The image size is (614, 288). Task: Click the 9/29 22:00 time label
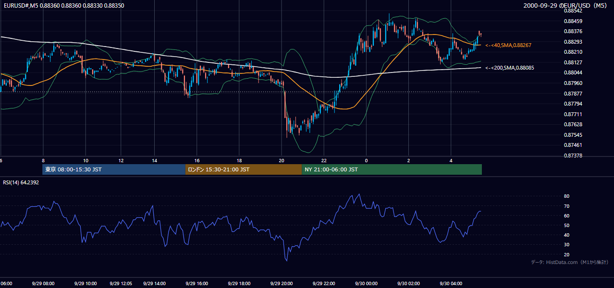324,284
